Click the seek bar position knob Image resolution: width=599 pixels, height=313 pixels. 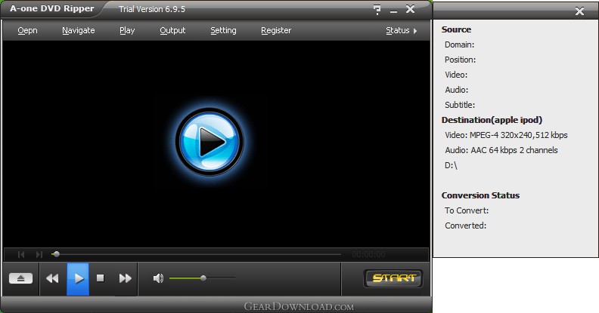click(56, 254)
